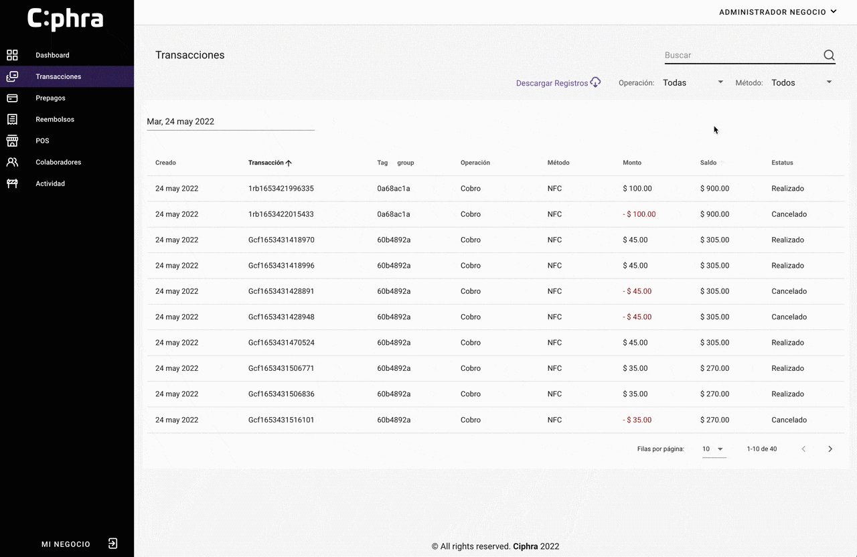
Task: Click the Dashboard grid icon in sidebar
Action: 12,55
